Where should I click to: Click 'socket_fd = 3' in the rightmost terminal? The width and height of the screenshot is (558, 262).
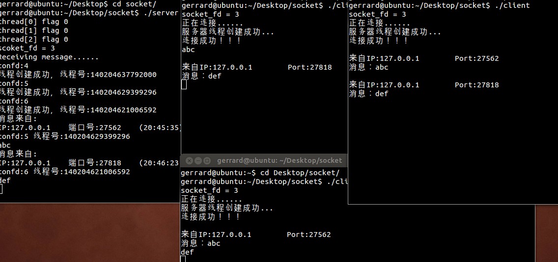[x=377, y=14]
